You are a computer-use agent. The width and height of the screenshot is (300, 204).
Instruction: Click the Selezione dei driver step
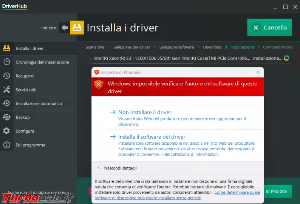pyautogui.click(x=132, y=47)
